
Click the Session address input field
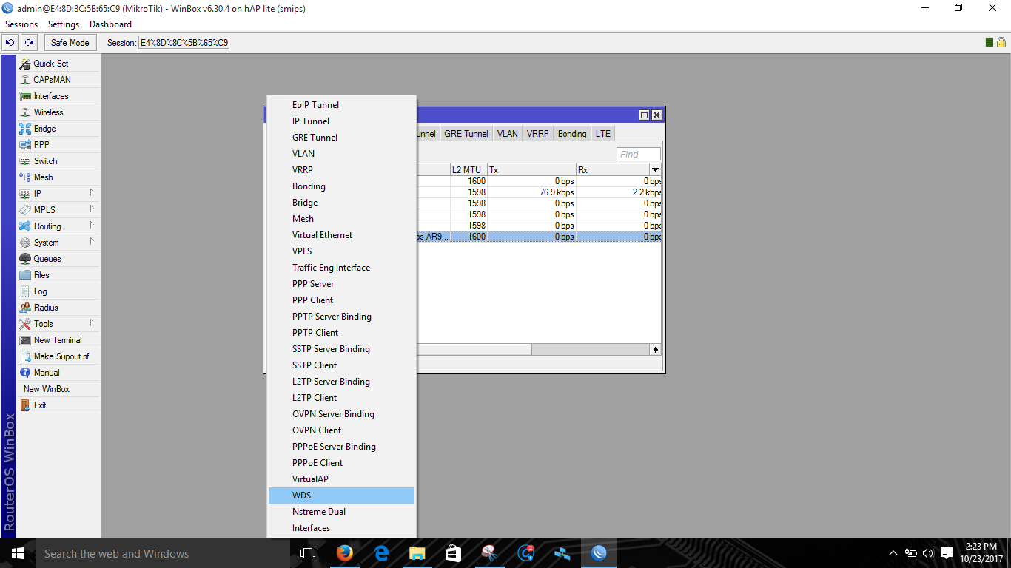point(183,42)
